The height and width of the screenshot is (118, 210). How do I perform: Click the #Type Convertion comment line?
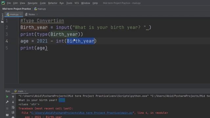pos(42,21)
